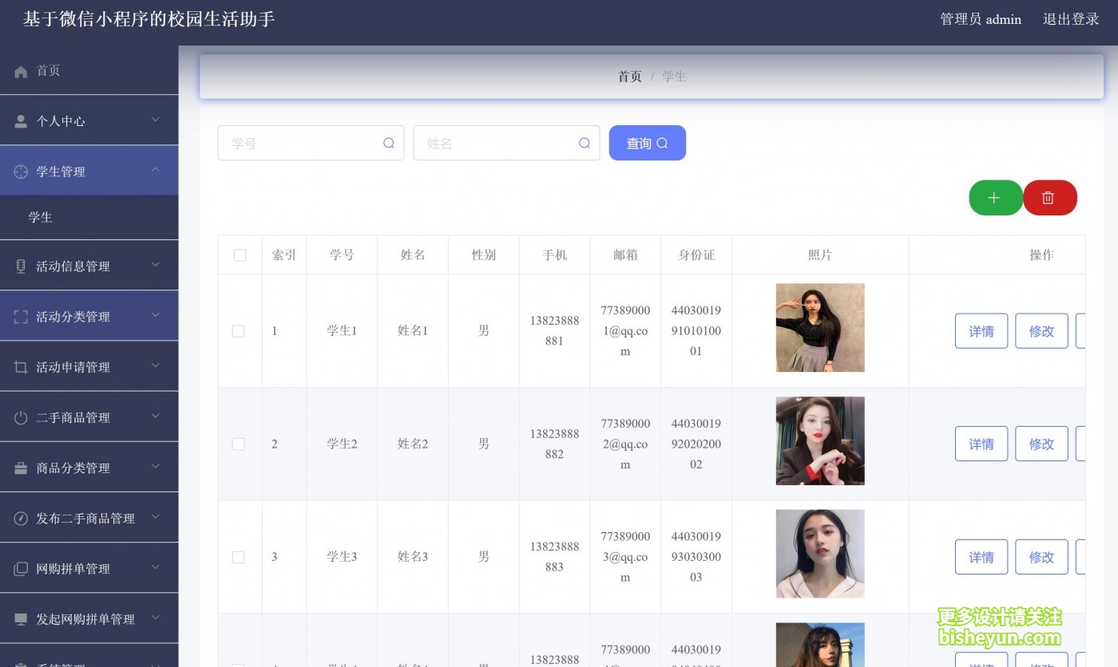The height and width of the screenshot is (667, 1118).
Task: Click the search icon in 姓名 field
Action: pos(585,143)
